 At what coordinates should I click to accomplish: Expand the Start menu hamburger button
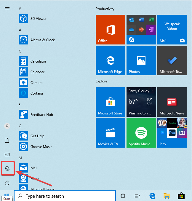click(x=7, y=9)
